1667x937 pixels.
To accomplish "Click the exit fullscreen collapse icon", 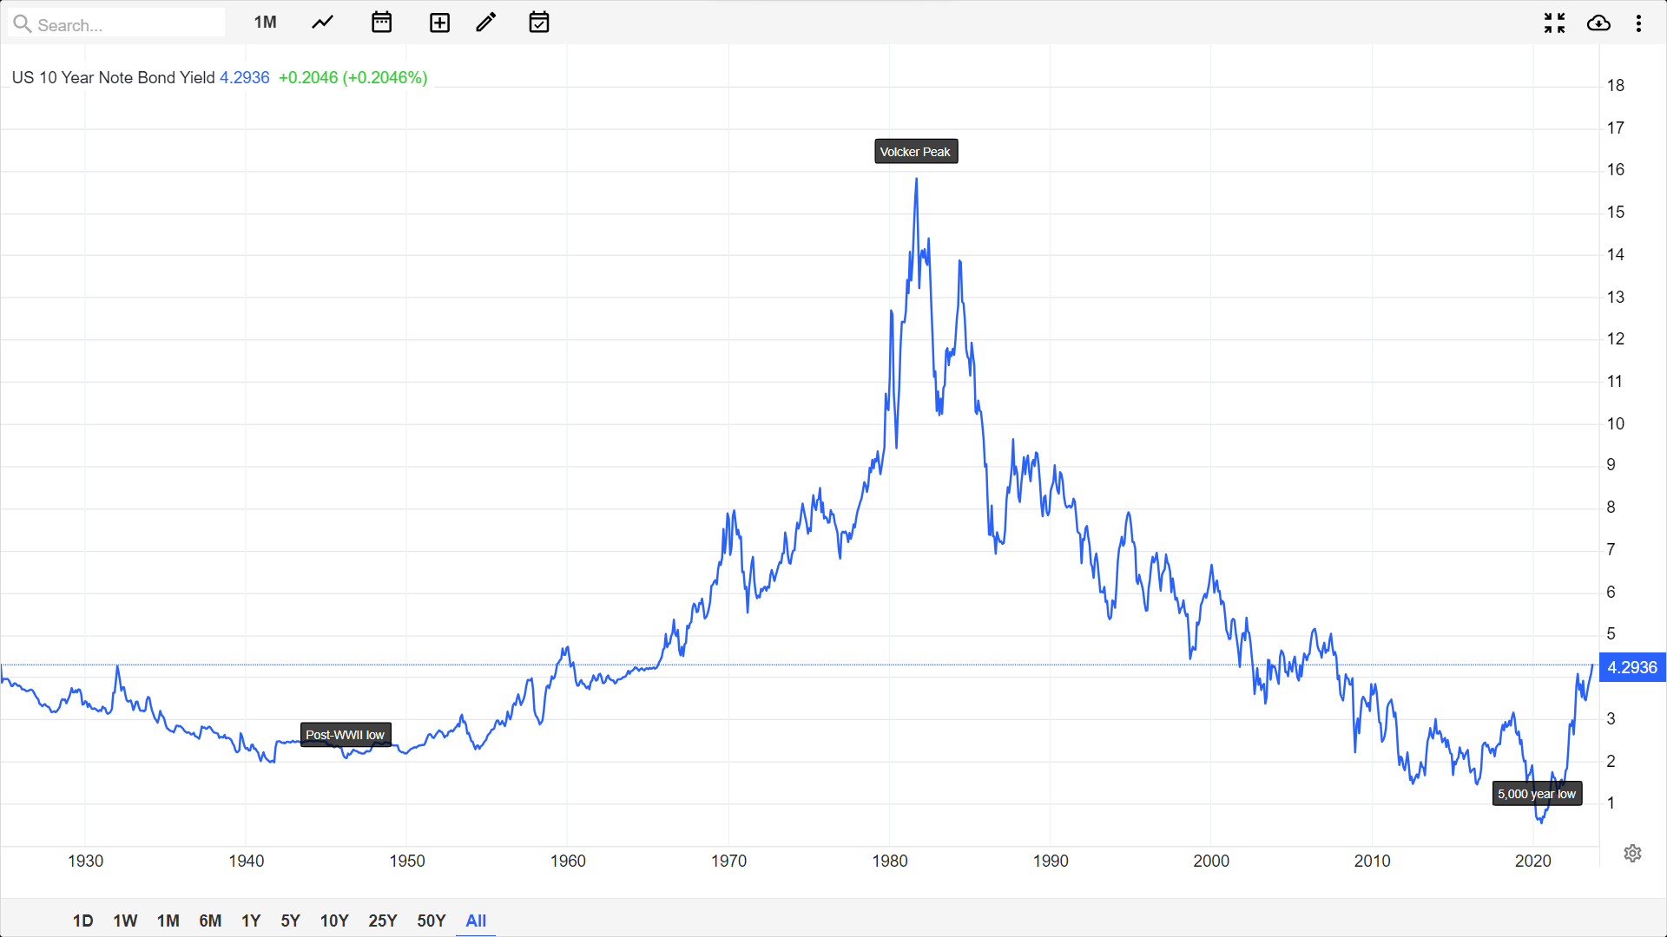I will 1554,23.
